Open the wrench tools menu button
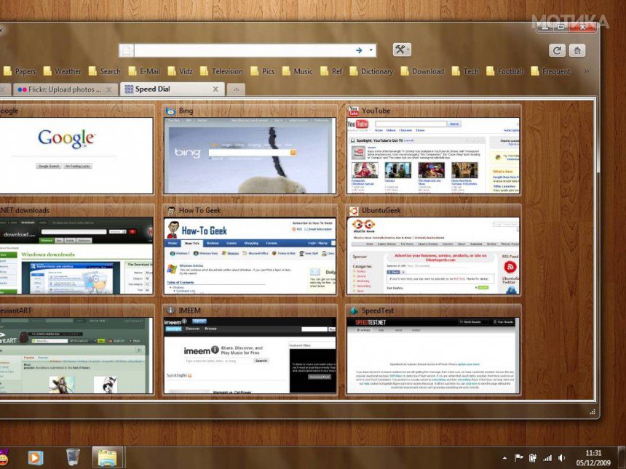The width and height of the screenshot is (626, 469). coord(401,50)
